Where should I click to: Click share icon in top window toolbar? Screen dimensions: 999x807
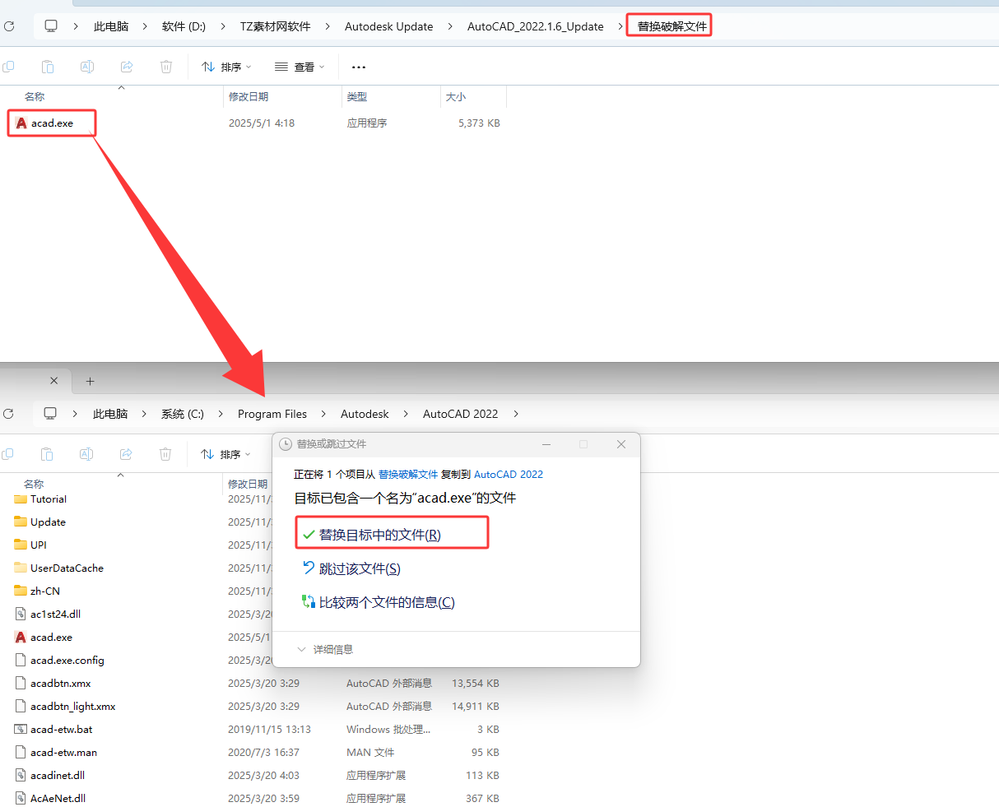pos(127,67)
